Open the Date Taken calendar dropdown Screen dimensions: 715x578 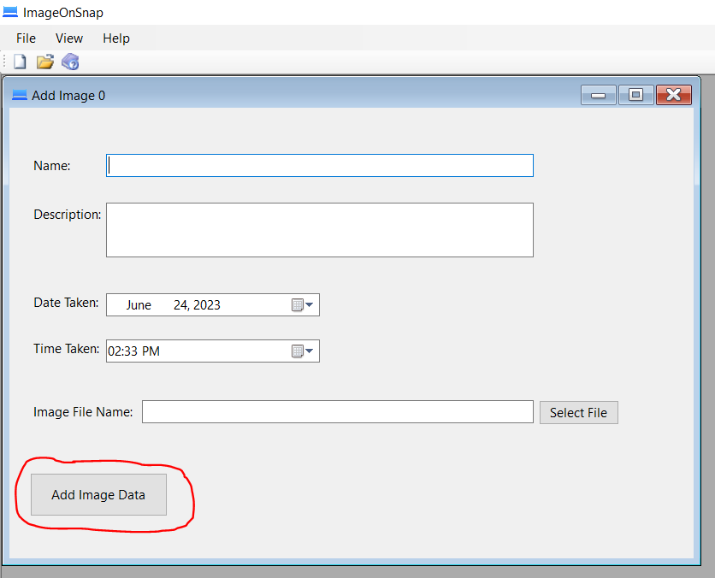coord(303,305)
